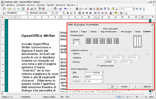This screenshot has width=156, height=99.
Task: Switch to the Nota a piè pagina tab
Action: pyautogui.click(x=110, y=29)
